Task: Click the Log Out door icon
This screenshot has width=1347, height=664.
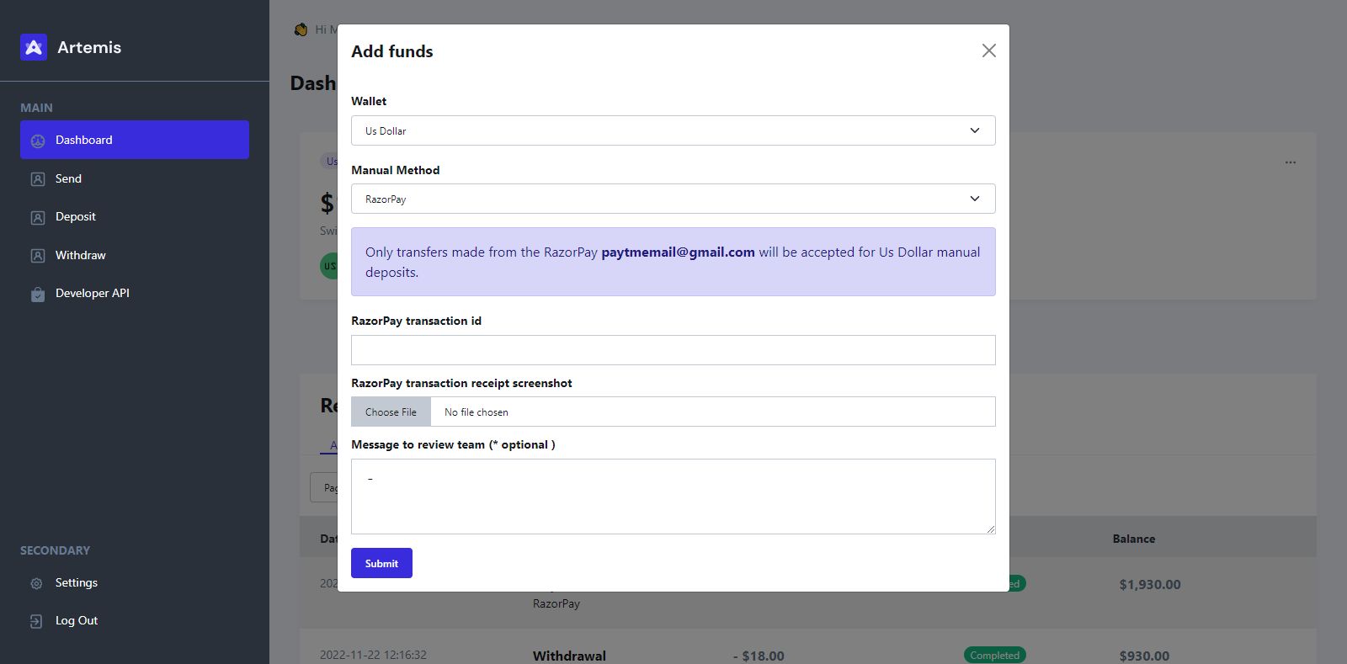Action: (x=36, y=621)
